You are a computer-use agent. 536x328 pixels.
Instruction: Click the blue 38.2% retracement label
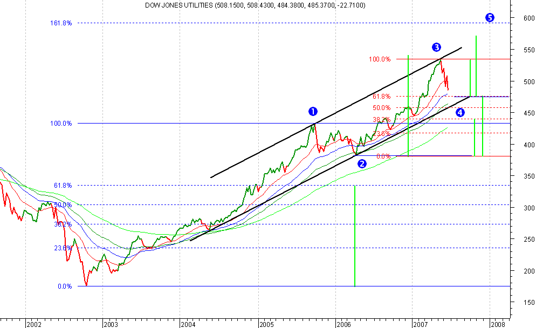click(x=63, y=224)
